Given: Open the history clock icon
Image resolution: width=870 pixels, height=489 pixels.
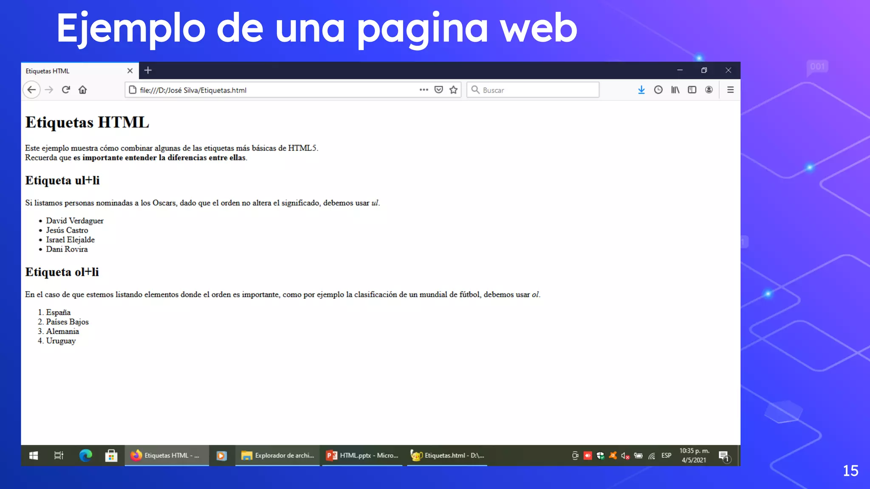Looking at the screenshot, I should point(658,90).
